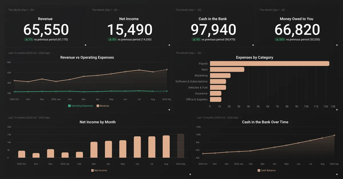Open the info icon on the Net Income card
The image size is (343, 179).
(169, 45)
